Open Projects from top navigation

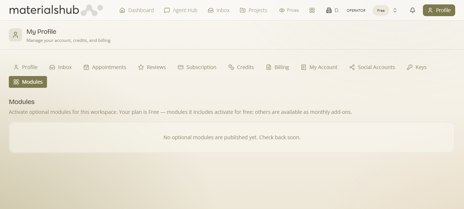(253, 10)
